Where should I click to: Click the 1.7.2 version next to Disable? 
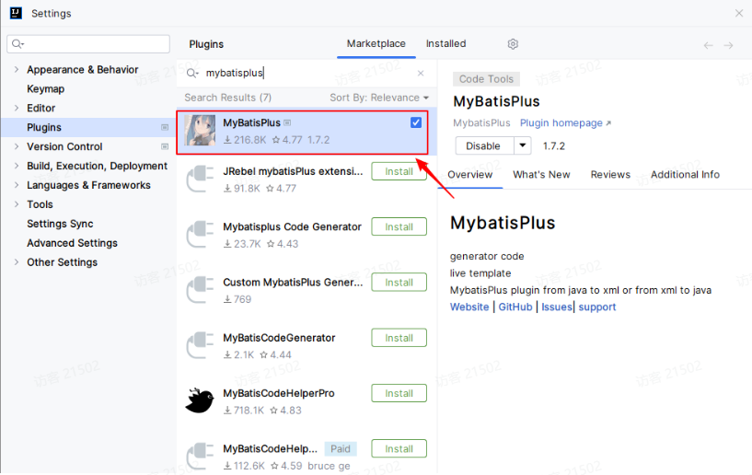tap(554, 146)
